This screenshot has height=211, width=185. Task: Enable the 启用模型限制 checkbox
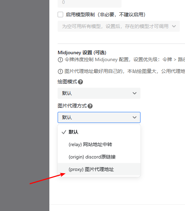[60, 15]
